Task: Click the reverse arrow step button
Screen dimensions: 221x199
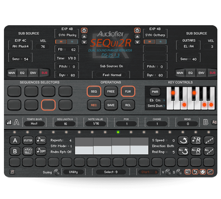Action: click(x=183, y=140)
